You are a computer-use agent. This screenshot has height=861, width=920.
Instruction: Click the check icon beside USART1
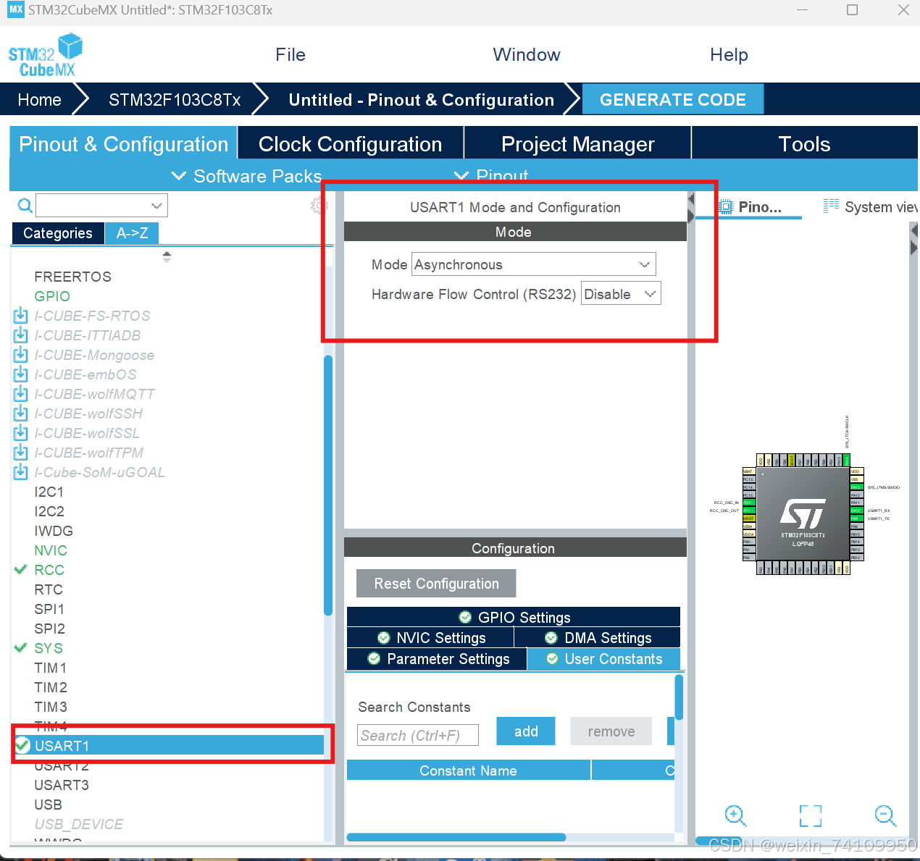pos(22,745)
